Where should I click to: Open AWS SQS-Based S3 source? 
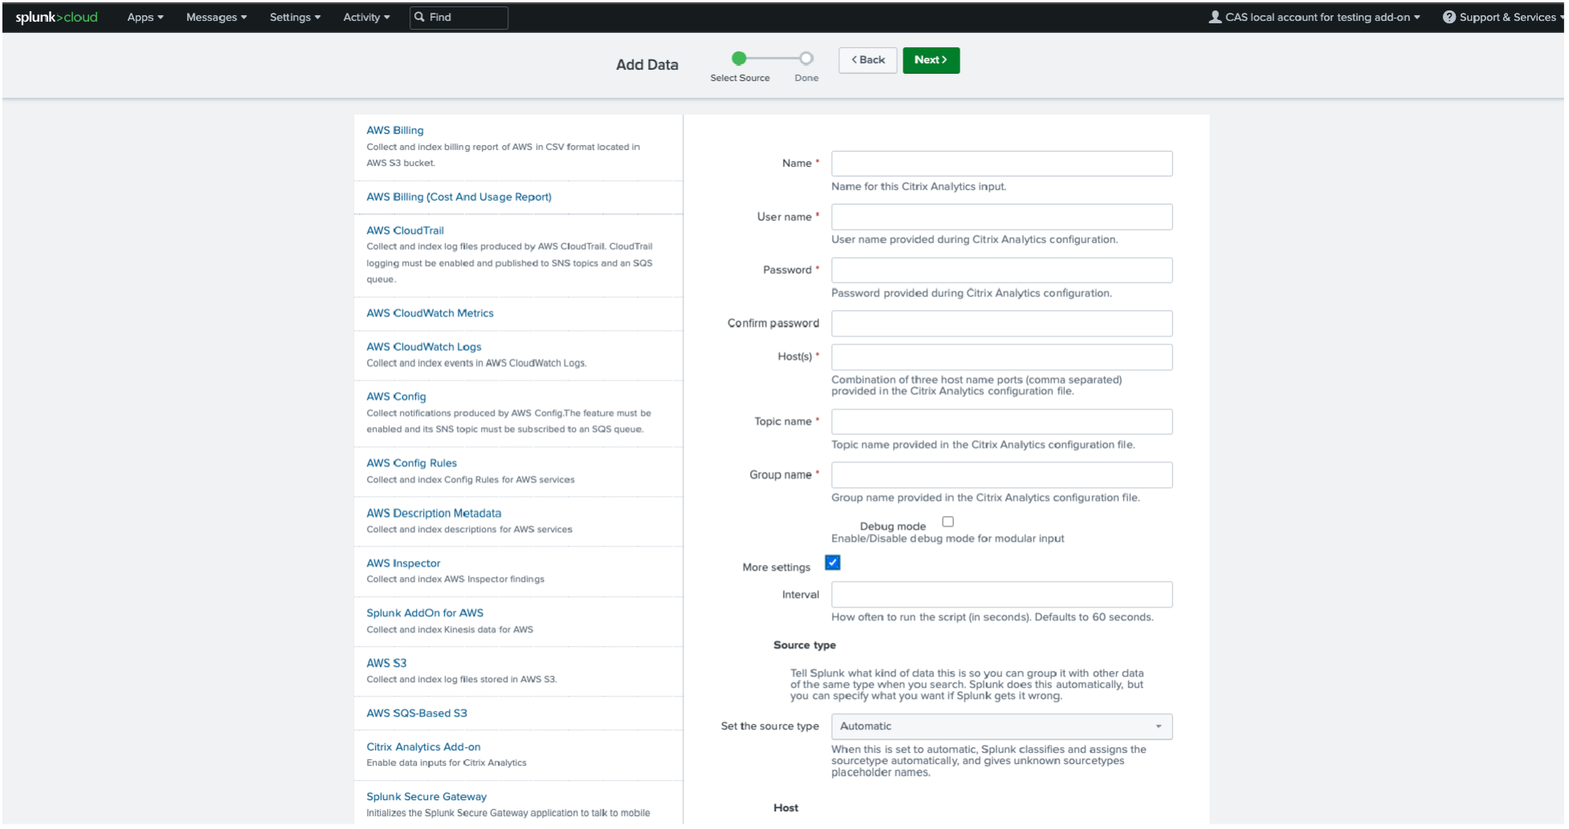click(417, 713)
